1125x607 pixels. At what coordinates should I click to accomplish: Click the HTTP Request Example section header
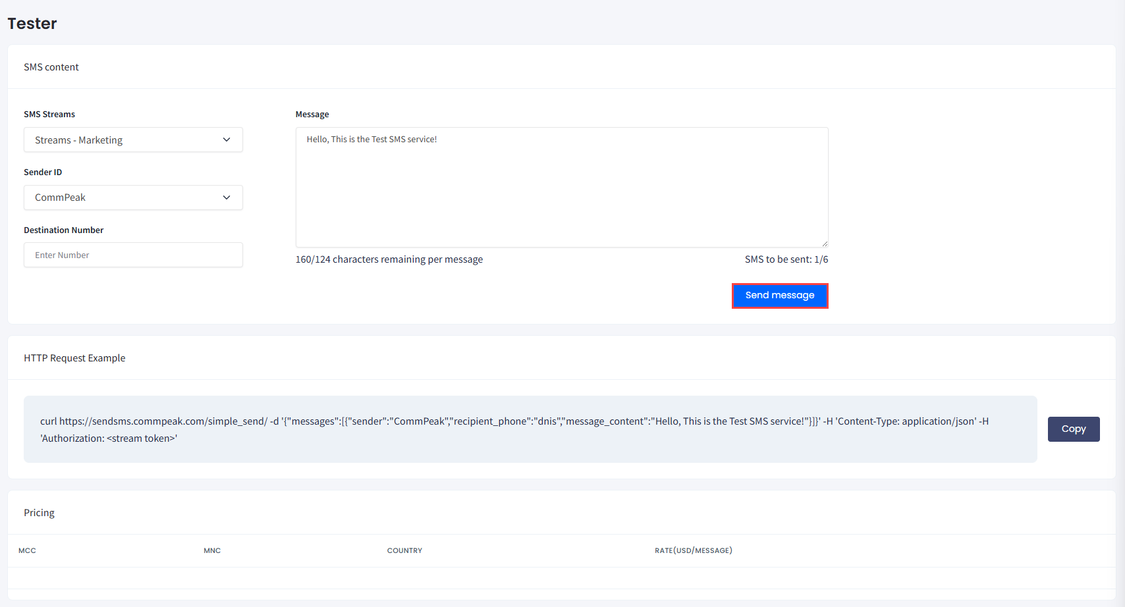[x=74, y=357]
